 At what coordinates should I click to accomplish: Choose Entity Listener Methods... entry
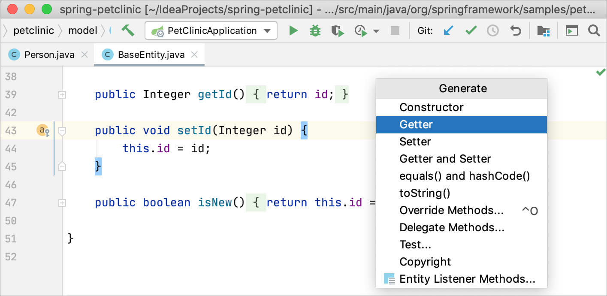click(x=462, y=279)
